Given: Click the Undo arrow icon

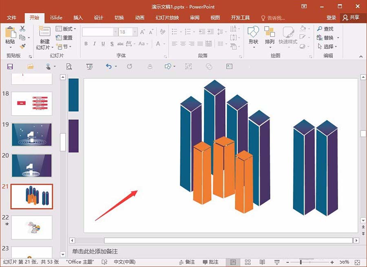Looking at the screenshot, I should coord(108,66).
